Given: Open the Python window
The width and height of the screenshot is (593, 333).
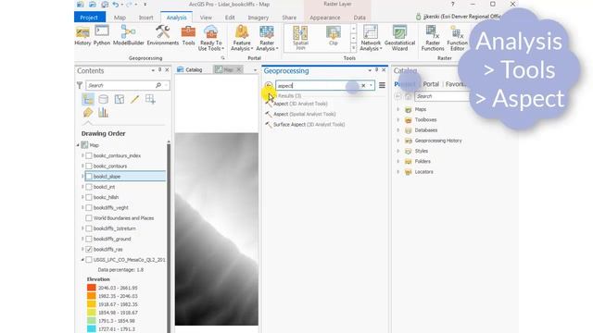Looking at the screenshot, I should [x=102, y=36].
